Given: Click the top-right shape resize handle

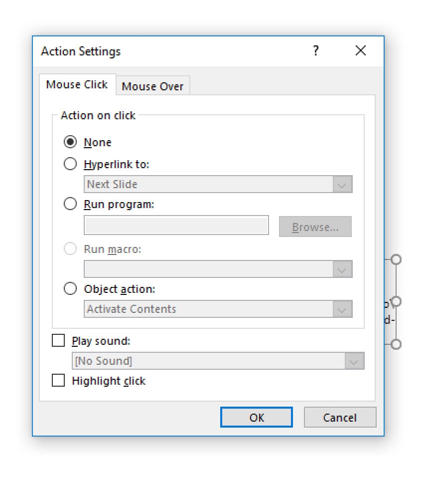Looking at the screenshot, I should click(x=396, y=259).
